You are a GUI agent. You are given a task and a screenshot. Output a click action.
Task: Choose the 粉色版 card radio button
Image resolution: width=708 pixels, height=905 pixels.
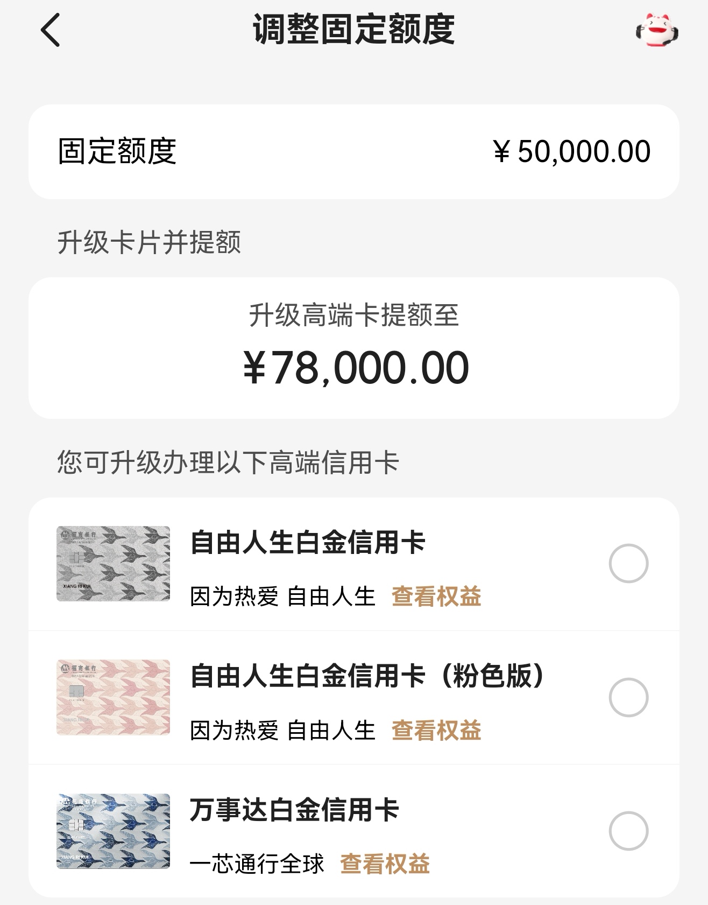628,697
